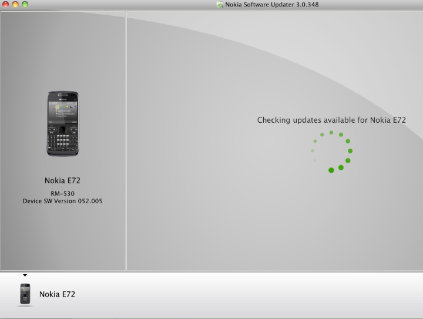Click the green circular loading spinner
This screenshot has height=319, width=423.
pyautogui.click(x=331, y=152)
